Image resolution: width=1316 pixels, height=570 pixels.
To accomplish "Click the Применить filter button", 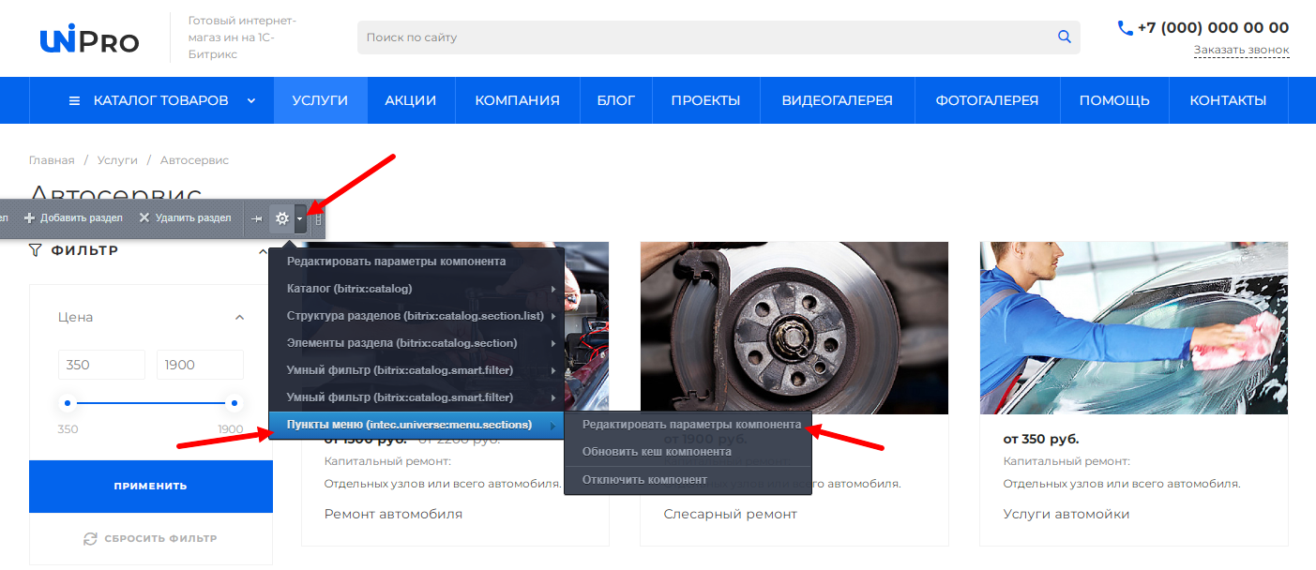I will [151, 486].
